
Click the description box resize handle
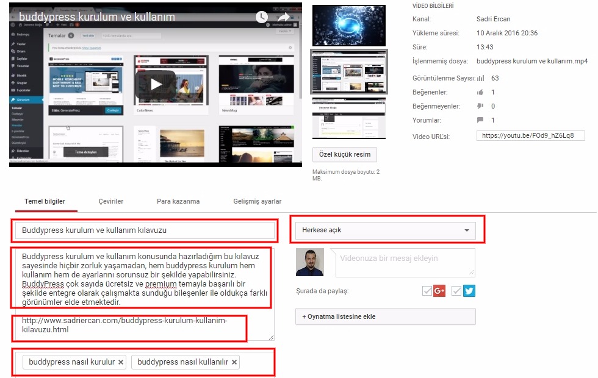click(x=271, y=337)
